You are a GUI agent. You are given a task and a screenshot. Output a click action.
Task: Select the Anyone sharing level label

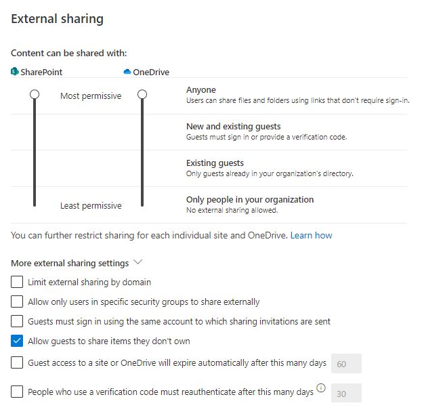point(201,90)
